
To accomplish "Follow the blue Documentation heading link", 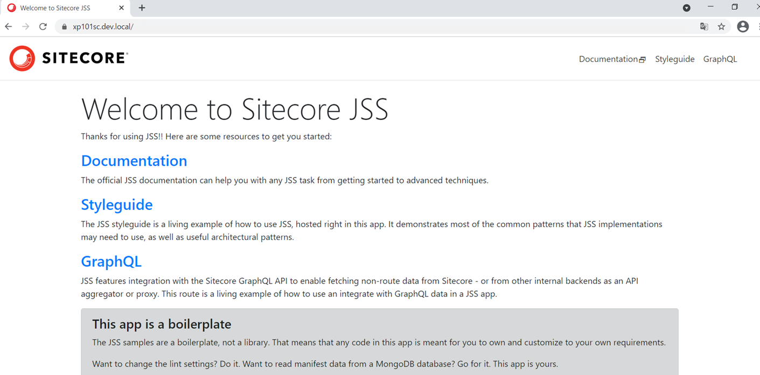I will [134, 160].
